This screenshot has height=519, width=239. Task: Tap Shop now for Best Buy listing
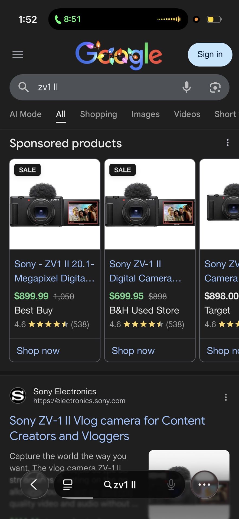[38, 351]
